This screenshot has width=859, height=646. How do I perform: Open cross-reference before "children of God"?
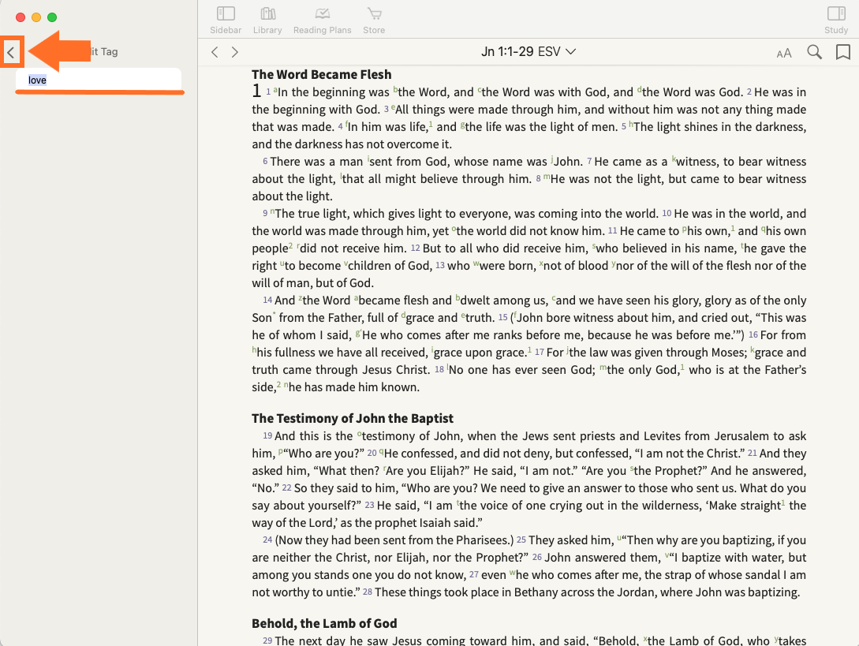(x=345, y=264)
